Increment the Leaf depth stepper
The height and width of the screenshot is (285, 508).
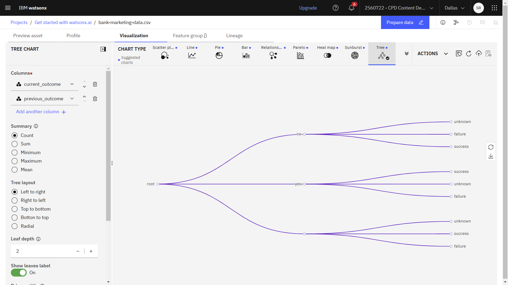pos(91,251)
